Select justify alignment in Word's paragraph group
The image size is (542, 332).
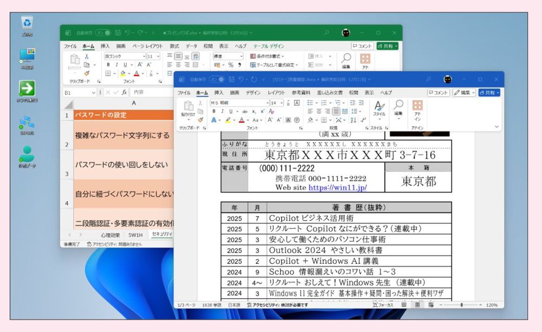(x=335, y=111)
